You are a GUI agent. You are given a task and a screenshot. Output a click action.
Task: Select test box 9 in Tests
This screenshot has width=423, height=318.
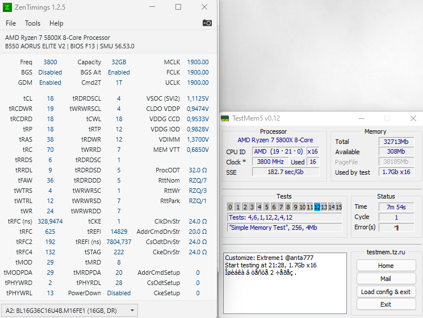pos(295,207)
